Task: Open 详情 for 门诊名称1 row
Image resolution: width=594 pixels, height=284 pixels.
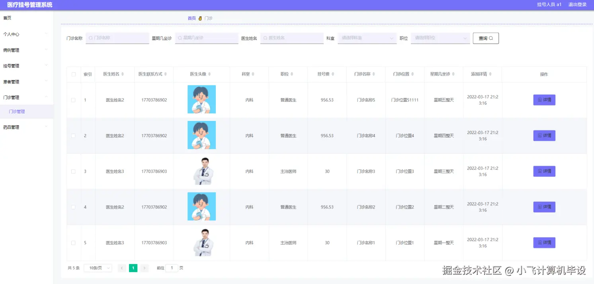Action: [544, 243]
